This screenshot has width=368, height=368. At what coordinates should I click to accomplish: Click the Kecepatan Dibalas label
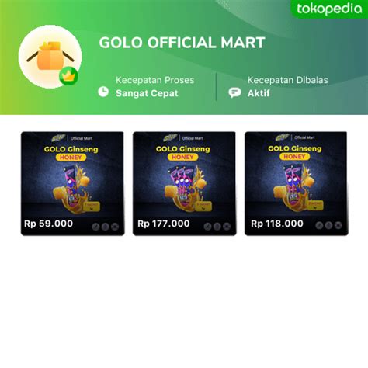[x=288, y=80]
